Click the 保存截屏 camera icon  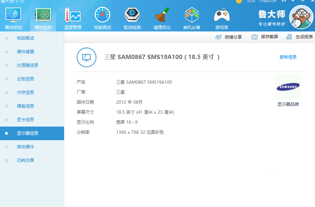coord(254,37)
